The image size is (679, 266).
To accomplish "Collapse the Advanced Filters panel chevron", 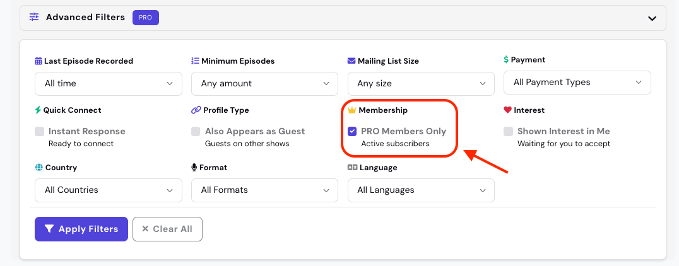I will (652, 18).
